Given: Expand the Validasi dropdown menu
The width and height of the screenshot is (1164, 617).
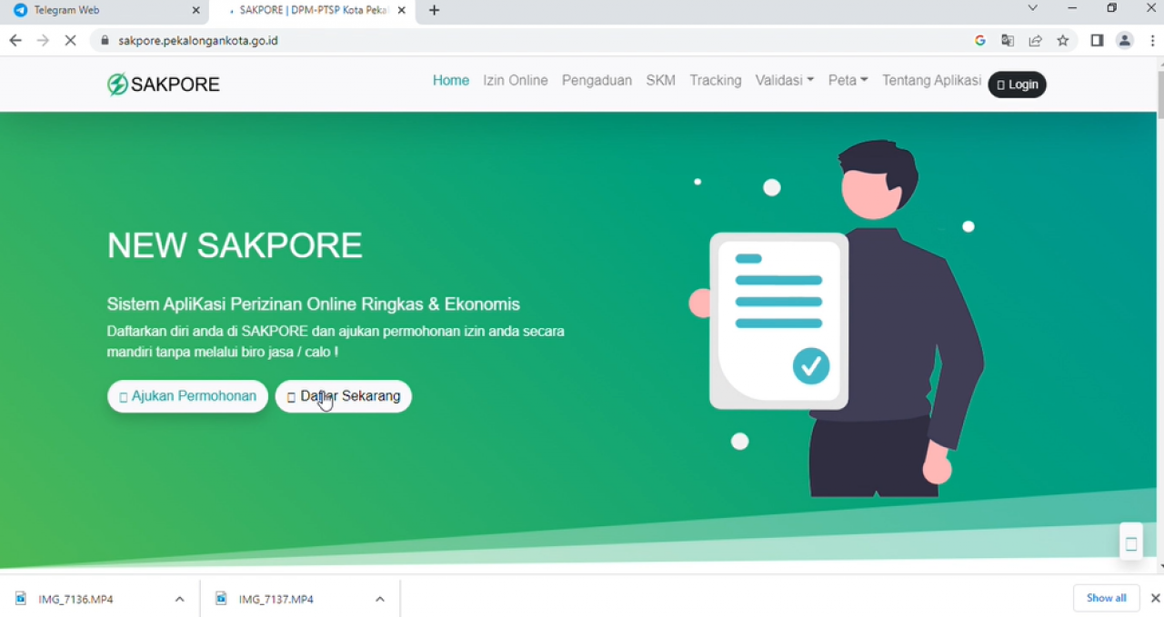Looking at the screenshot, I should (x=785, y=80).
